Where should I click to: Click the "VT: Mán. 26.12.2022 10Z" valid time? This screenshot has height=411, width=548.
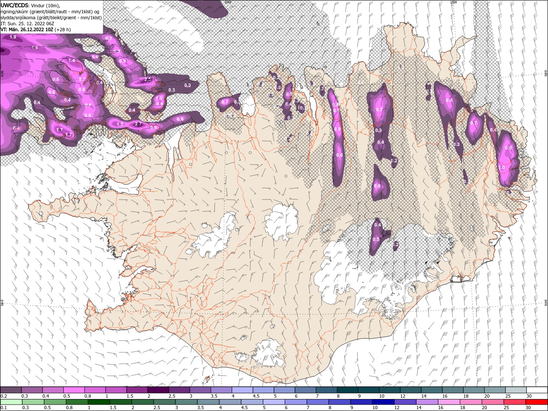tap(27, 30)
